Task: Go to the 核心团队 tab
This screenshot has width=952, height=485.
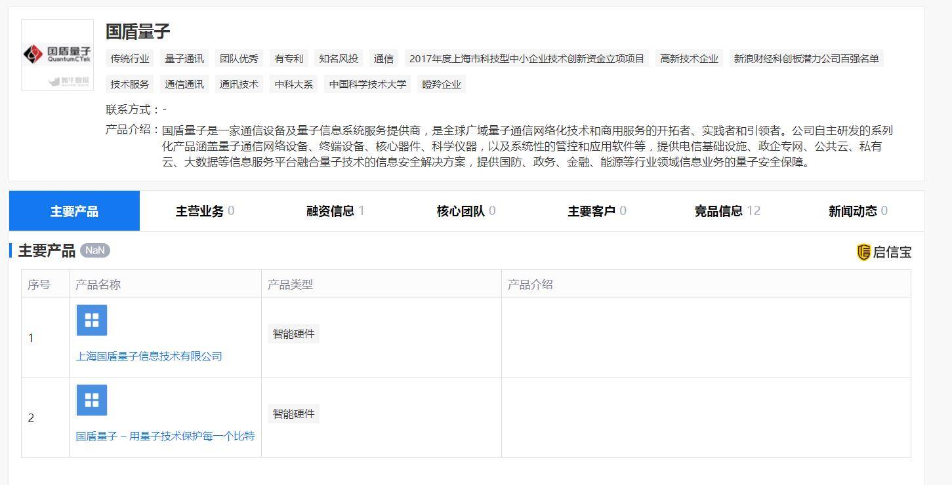Action: tap(466, 211)
